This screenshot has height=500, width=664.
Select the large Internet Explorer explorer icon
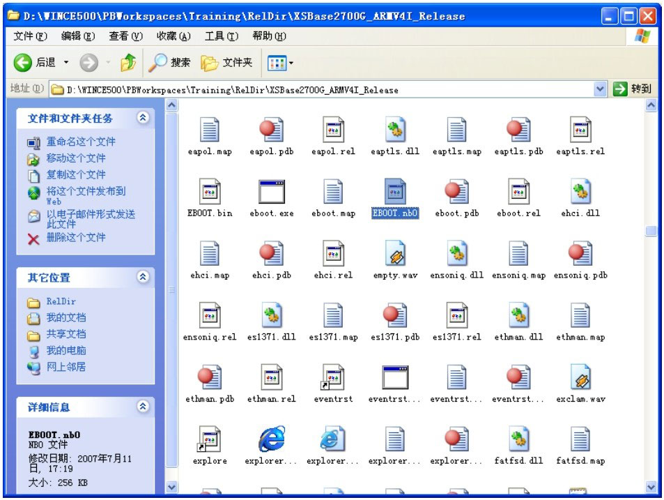(272, 439)
